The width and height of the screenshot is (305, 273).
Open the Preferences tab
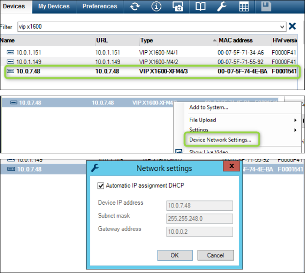click(100, 6)
